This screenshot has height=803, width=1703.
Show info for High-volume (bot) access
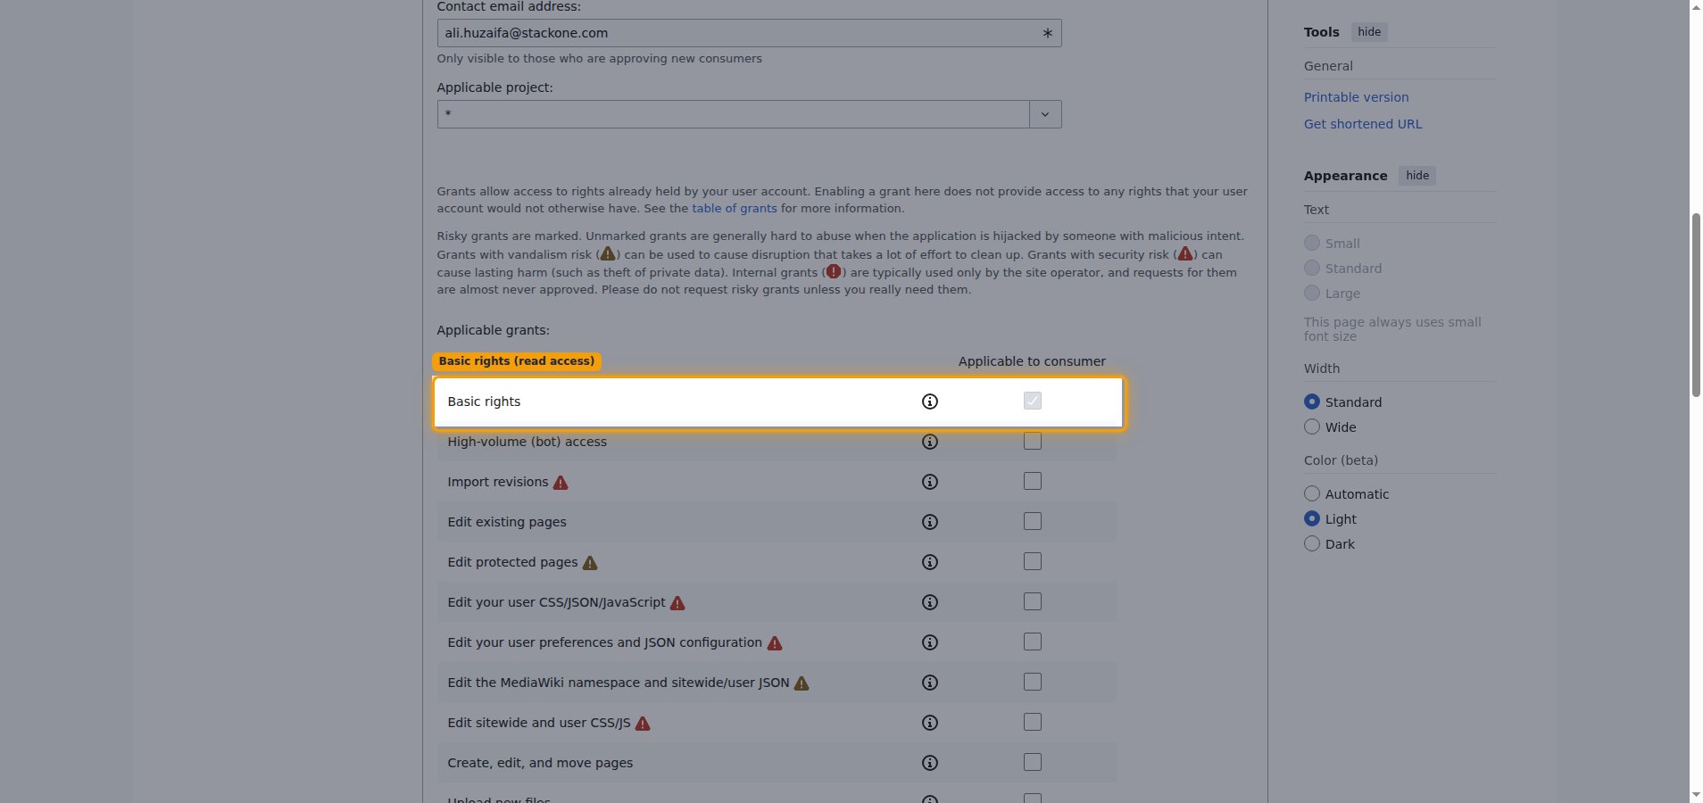click(930, 442)
